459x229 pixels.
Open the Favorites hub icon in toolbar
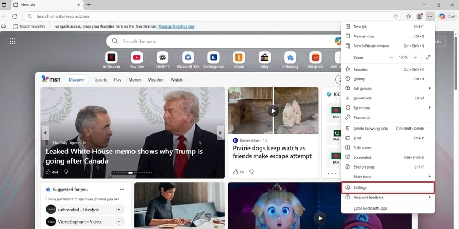pos(409,16)
